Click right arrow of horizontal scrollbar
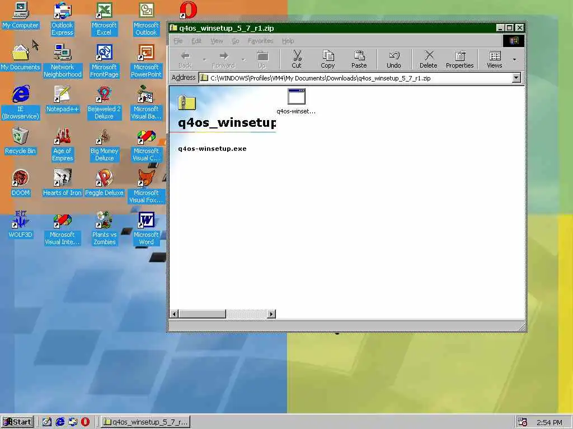Viewport: 573px width, 429px height. (271, 314)
